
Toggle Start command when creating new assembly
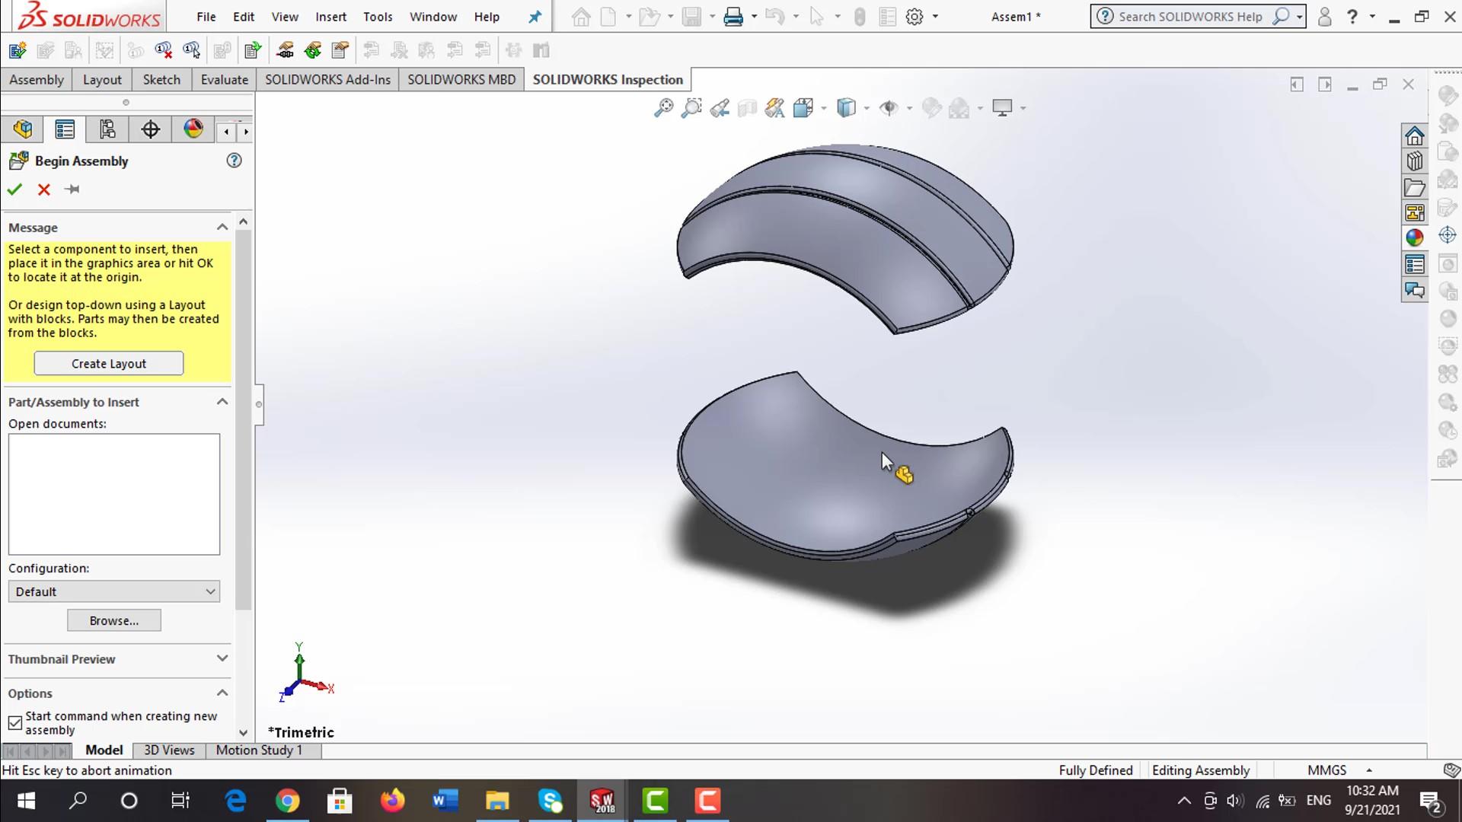(15, 722)
